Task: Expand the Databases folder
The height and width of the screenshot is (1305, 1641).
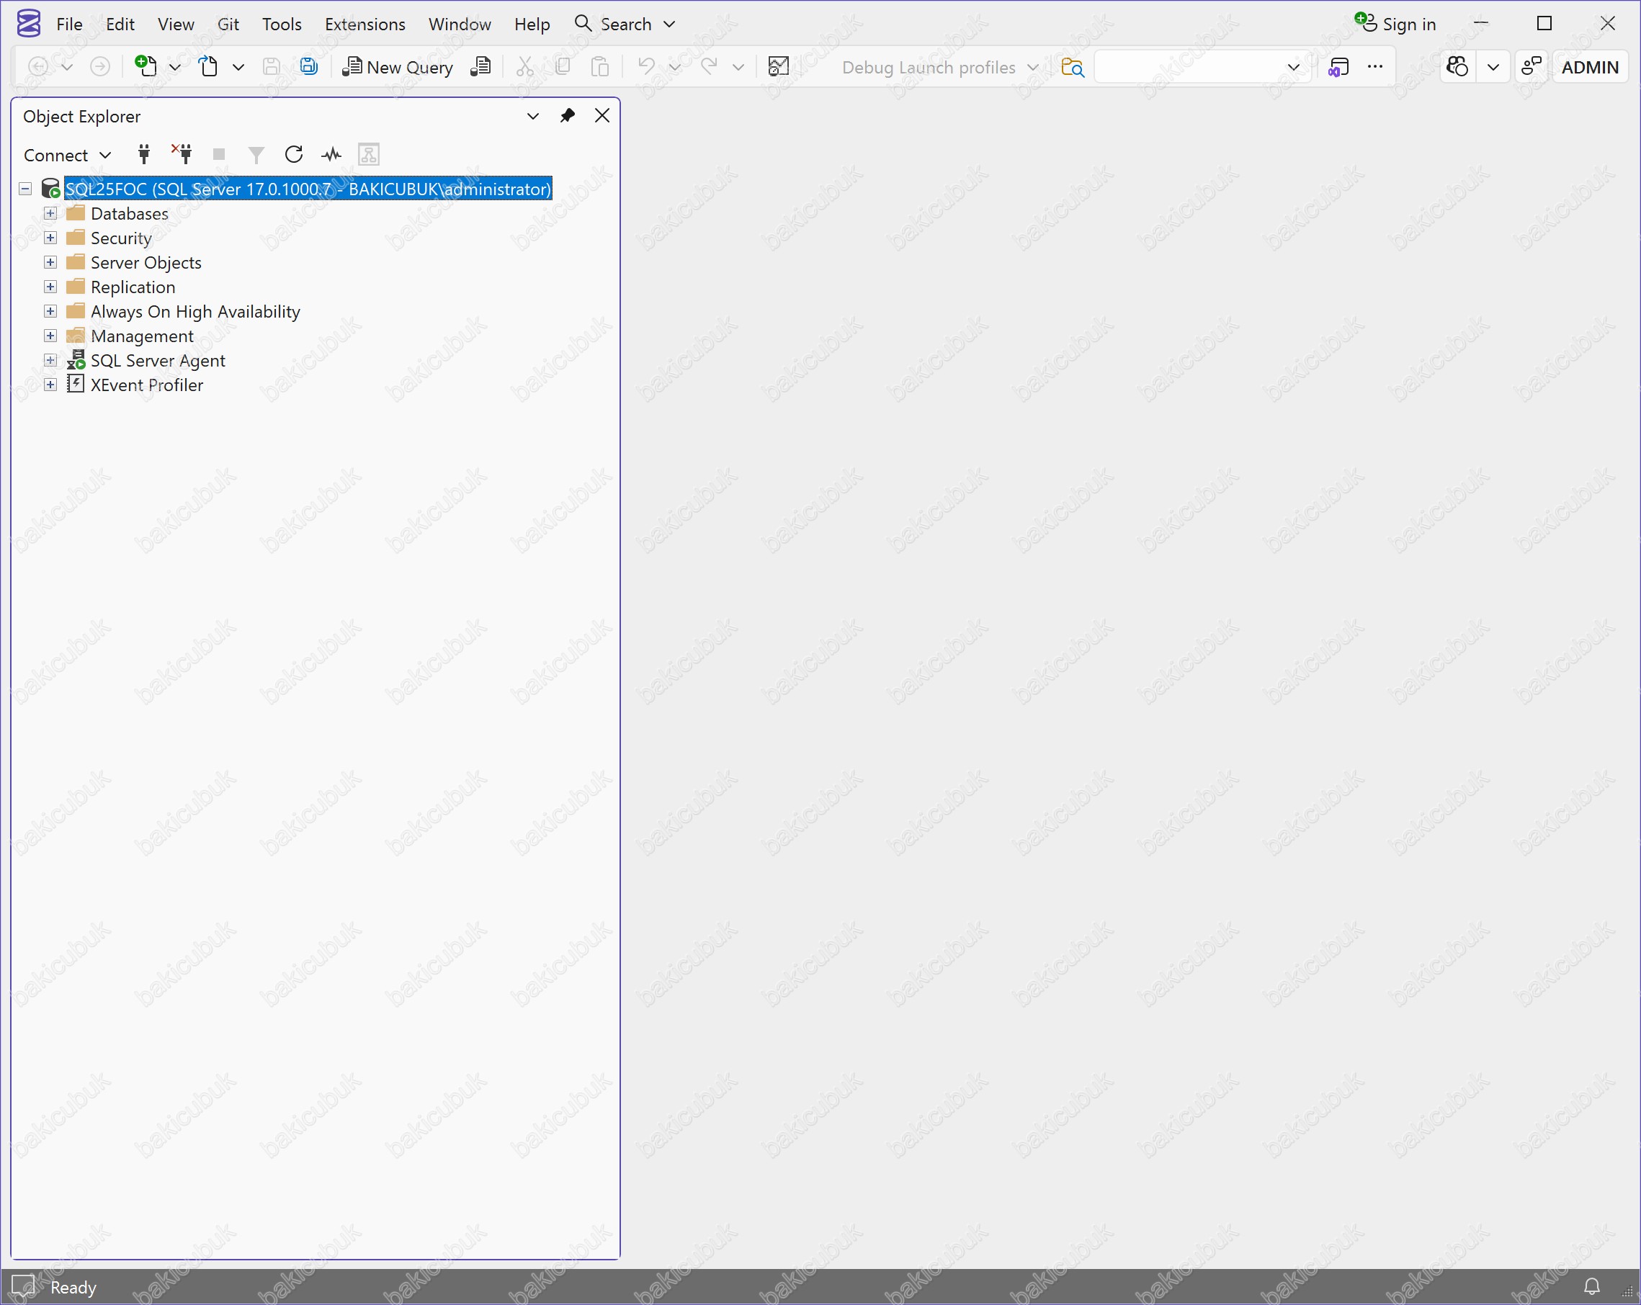Action: 50,214
